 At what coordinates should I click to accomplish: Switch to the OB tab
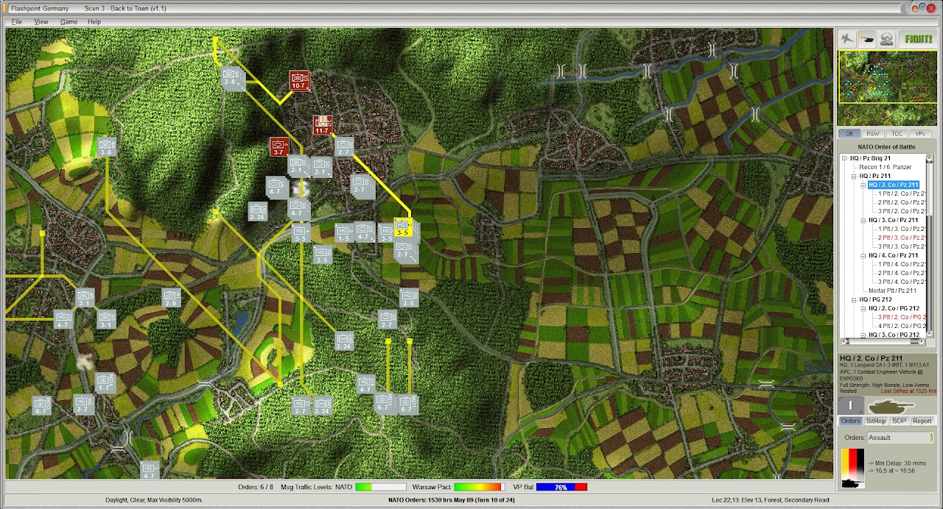coord(849,134)
